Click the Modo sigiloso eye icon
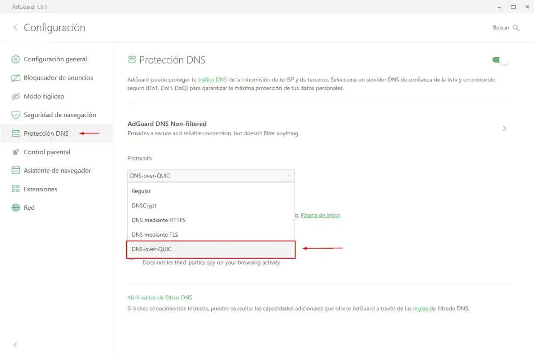 (x=16, y=97)
